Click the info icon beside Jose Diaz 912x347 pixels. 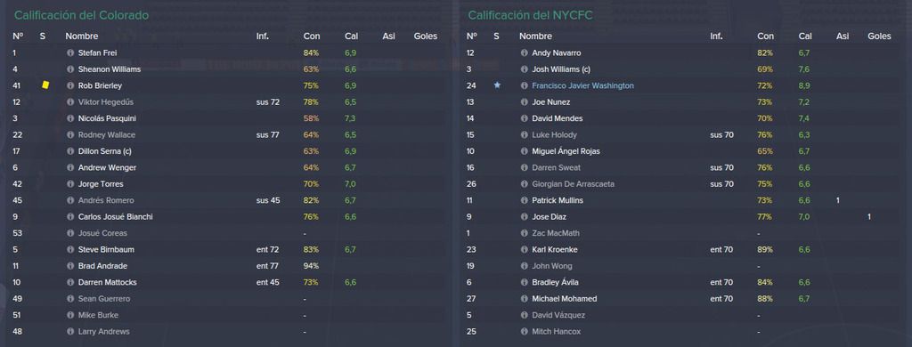524,217
